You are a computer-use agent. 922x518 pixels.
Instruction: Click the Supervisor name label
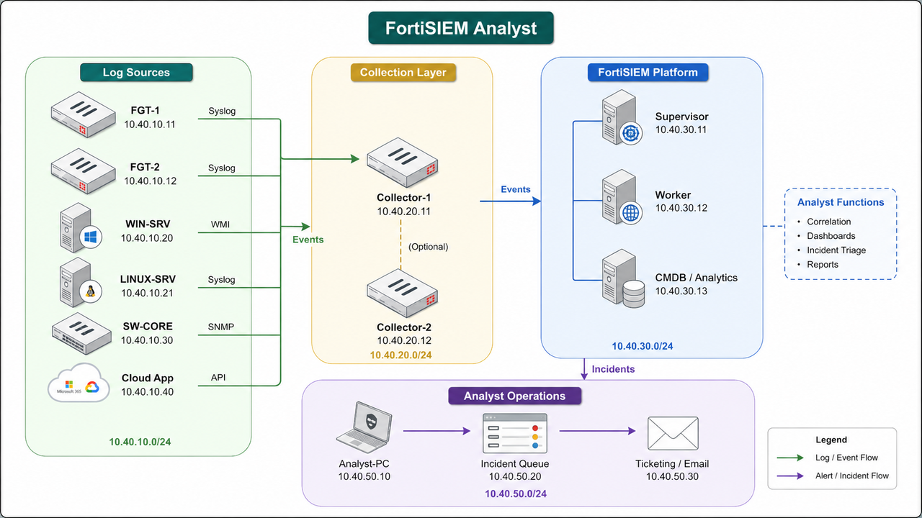point(681,117)
